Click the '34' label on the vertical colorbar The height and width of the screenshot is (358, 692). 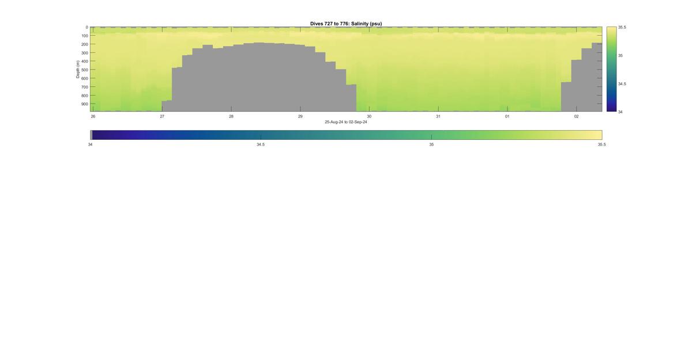coord(620,112)
